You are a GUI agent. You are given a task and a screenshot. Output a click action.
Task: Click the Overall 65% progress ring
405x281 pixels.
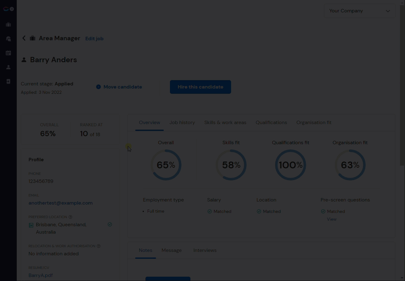166,165
